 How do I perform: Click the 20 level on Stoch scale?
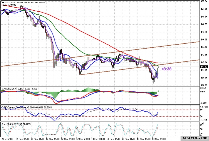tap(201, 134)
